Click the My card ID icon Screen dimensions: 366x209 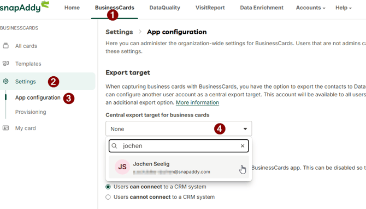coord(5,128)
